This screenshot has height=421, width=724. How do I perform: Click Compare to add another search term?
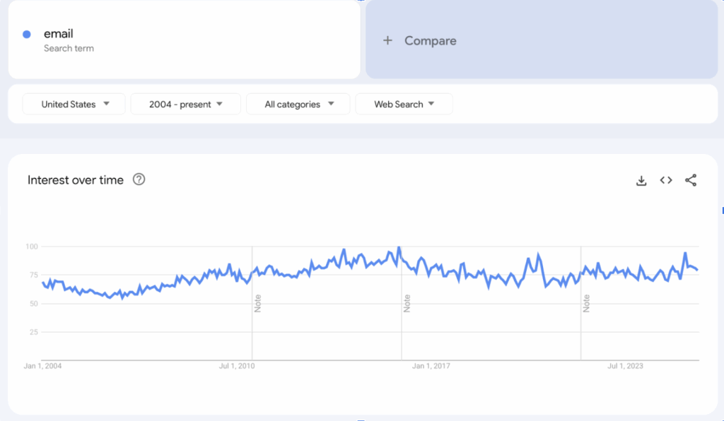tap(430, 40)
